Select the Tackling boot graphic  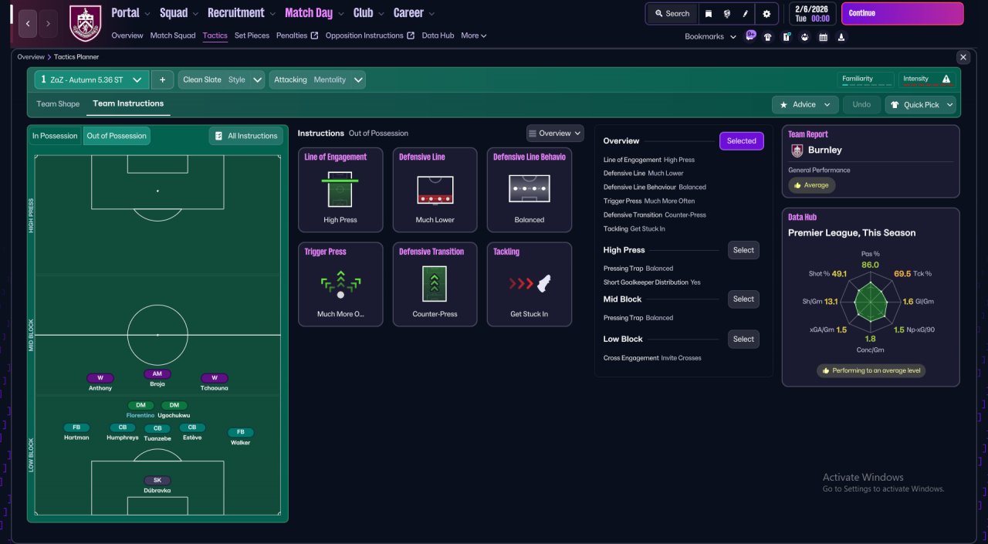click(530, 284)
